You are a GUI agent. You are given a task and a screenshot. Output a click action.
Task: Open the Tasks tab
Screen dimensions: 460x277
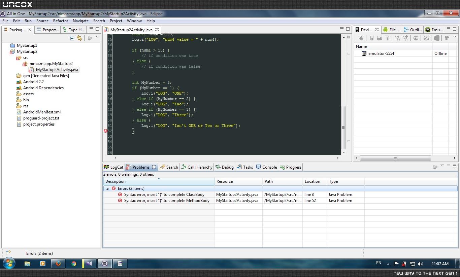pos(245,167)
